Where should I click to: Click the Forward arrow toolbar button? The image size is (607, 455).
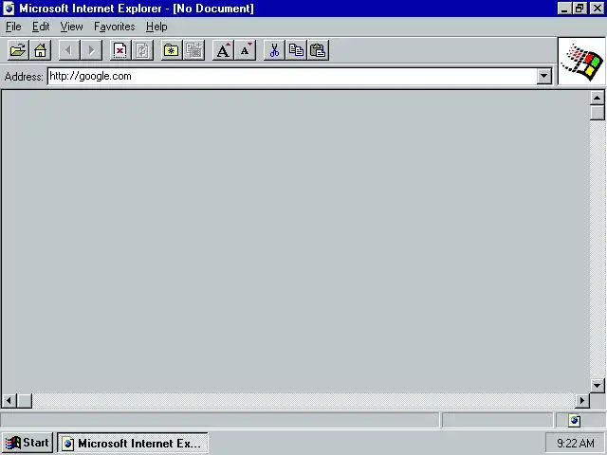point(91,50)
